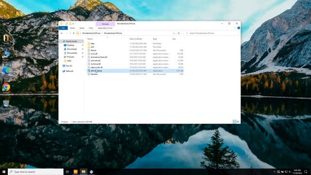
Task: Click the orange app icon on the taskbar
Action: pos(76,172)
